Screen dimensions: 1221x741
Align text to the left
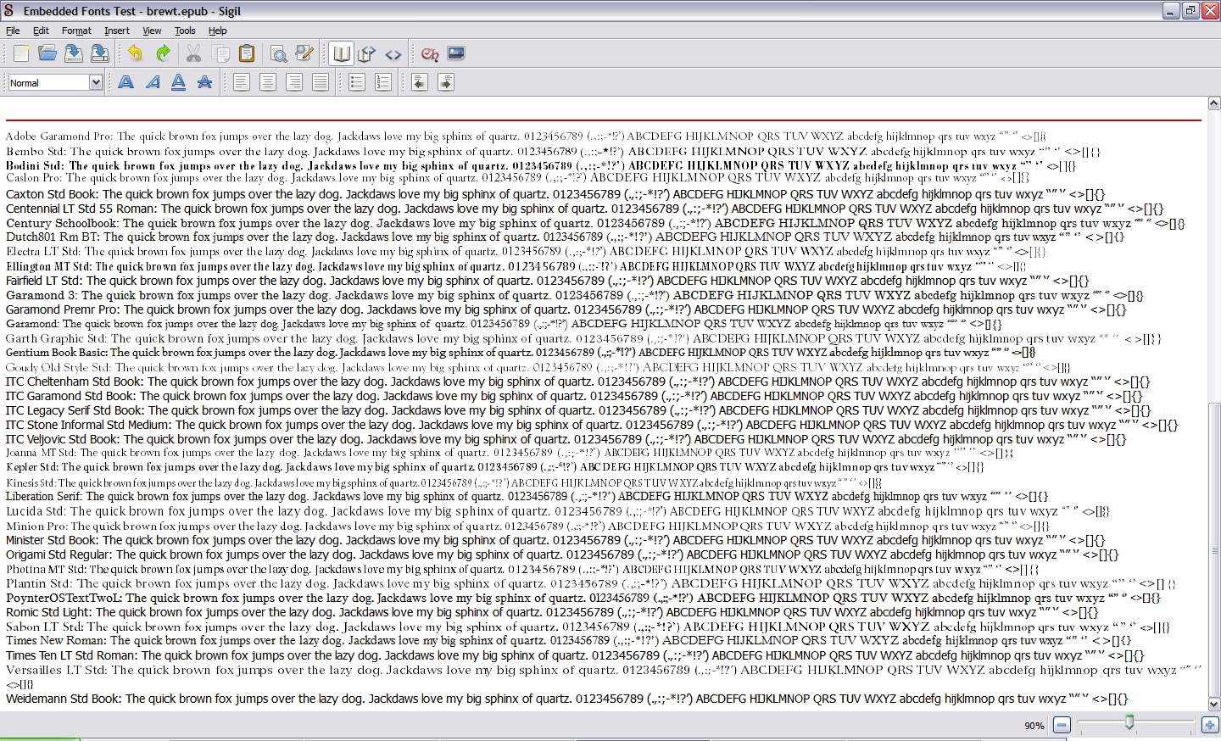(242, 82)
